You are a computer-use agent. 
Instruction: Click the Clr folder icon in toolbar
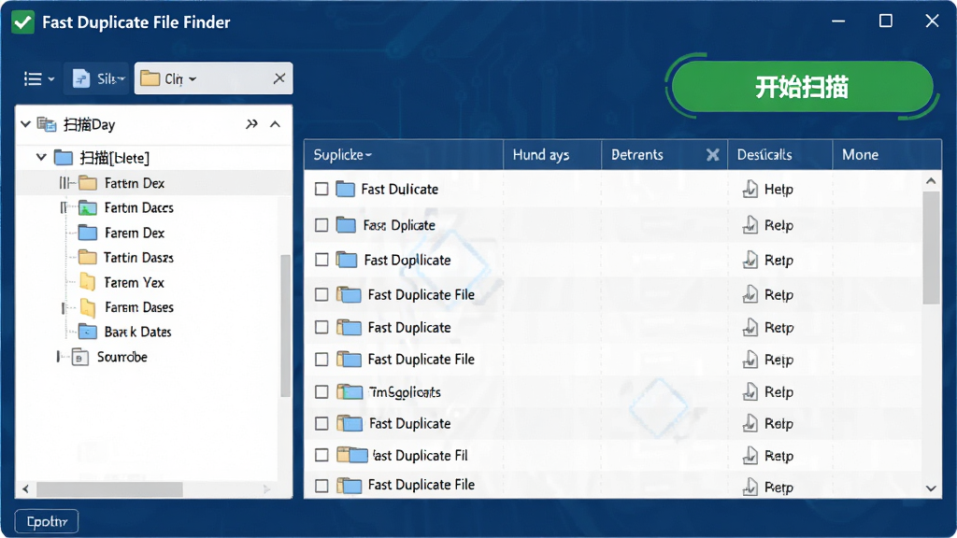pos(150,78)
